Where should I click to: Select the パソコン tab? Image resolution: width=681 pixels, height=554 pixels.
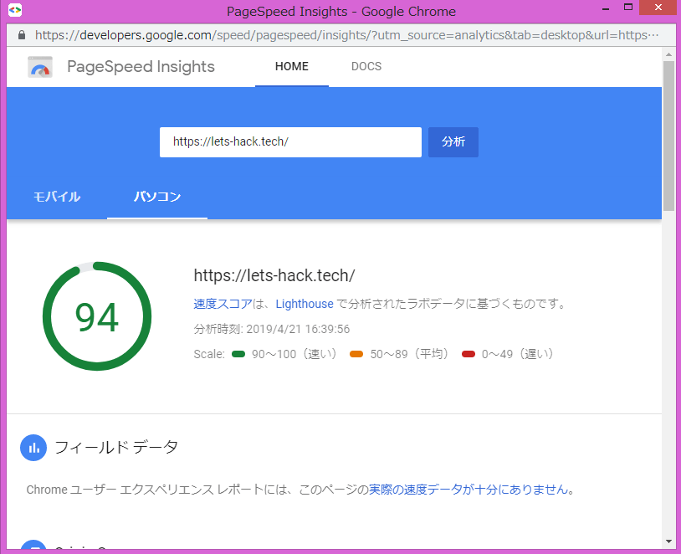coord(157,197)
